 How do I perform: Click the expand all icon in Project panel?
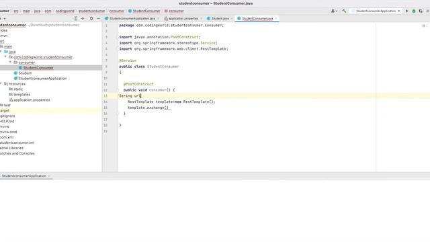pos(76,18)
